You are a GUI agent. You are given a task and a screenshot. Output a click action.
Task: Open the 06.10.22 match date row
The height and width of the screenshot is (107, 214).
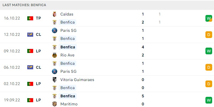click(x=107, y=67)
